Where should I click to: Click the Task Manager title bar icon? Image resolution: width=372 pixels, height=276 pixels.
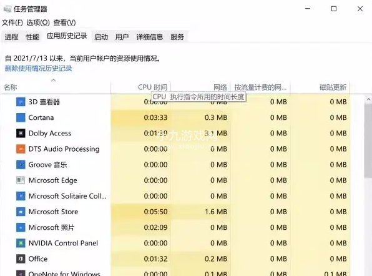(7, 9)
